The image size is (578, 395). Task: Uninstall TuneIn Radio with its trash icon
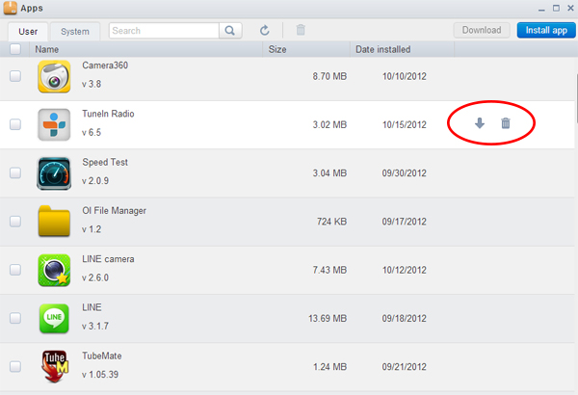(506, 123)
